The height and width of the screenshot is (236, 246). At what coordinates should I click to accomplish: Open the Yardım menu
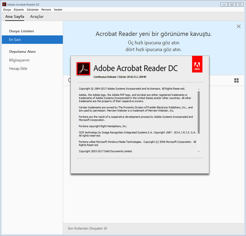click(x=58, y=10)
